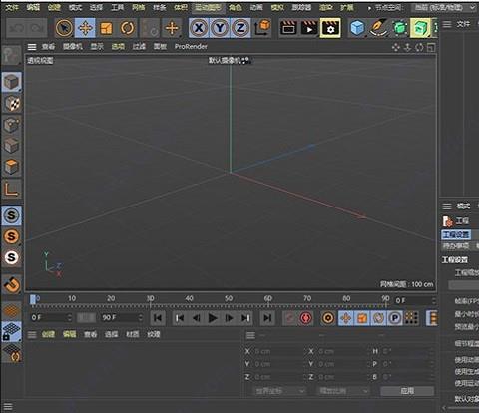
Task: Toggle X axis lock
Action: point(199,28)
